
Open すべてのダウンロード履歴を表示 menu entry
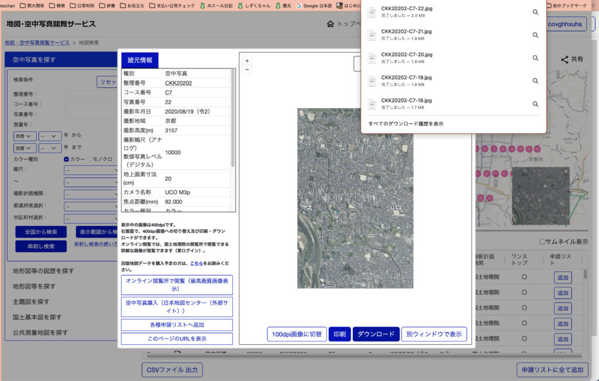pos(406,124)
